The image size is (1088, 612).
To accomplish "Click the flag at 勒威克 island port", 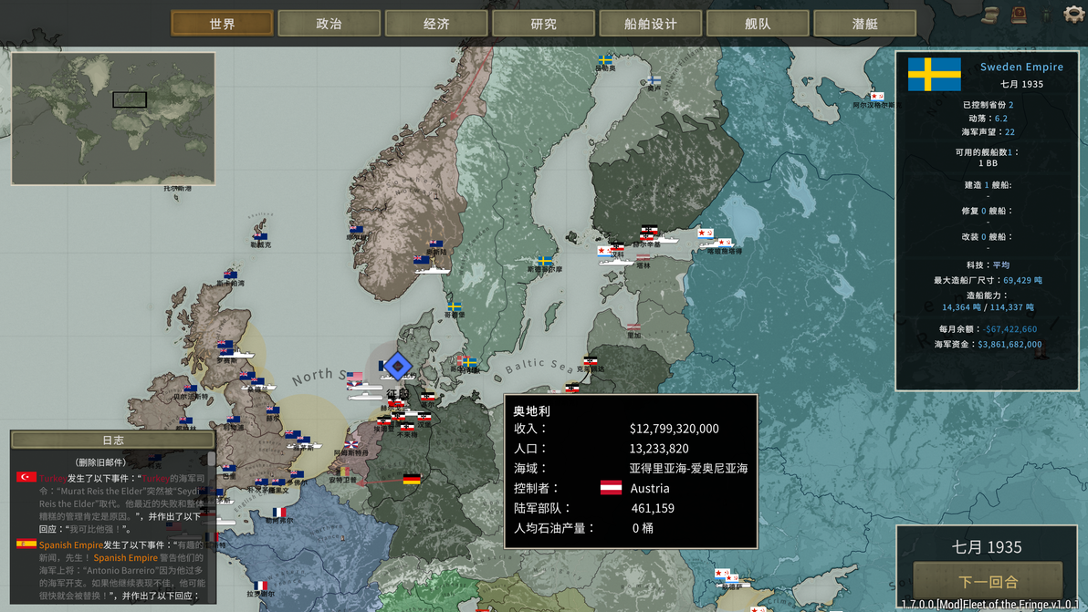I will click(260, 236).
